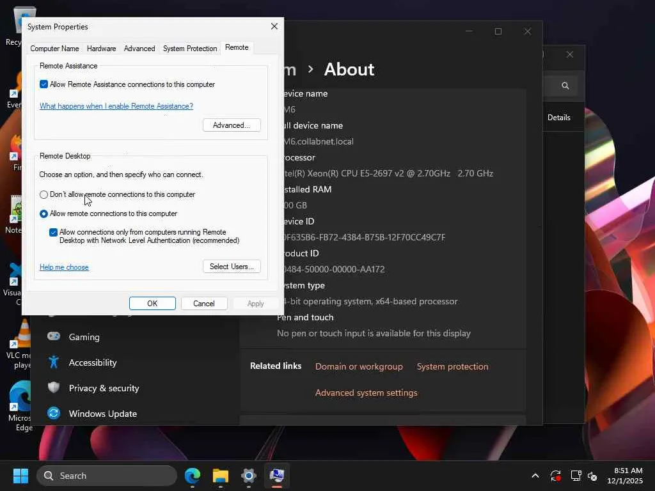The image size is (655, 491).
Task: Select the Remote tab
Action: [x=237, y=47]
